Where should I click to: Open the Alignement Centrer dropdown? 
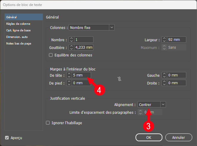tap(152, 104)
